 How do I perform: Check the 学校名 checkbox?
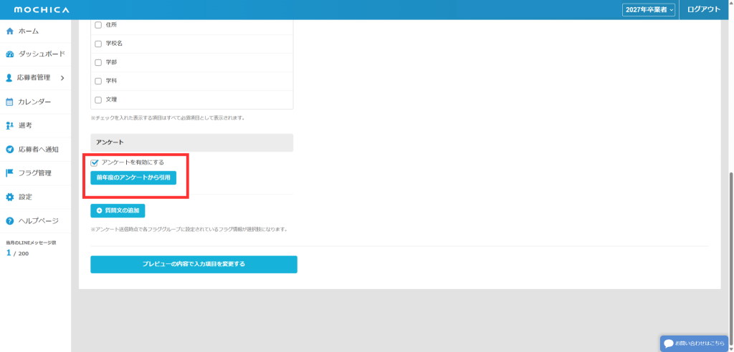[x=98, y=44]
